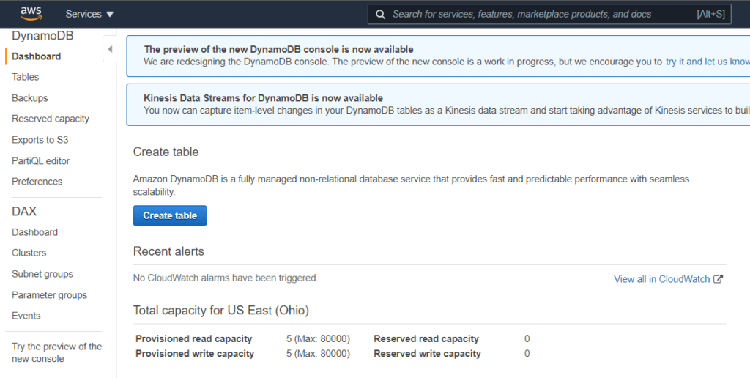Click the Create table section heading

166,152
